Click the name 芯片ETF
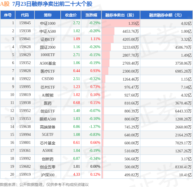This screenshot has height=187, width=193. click(48, 87)
